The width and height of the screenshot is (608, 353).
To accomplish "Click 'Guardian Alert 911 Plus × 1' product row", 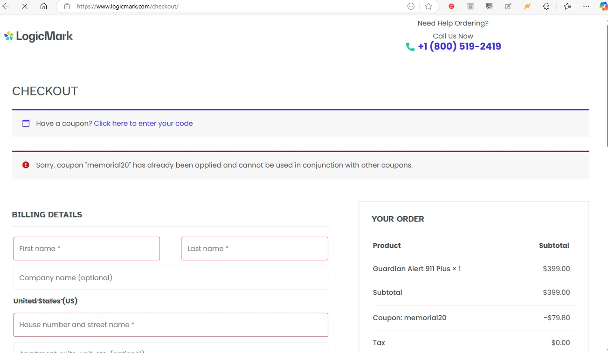I will pyautogui.click(x=417, y=269).
